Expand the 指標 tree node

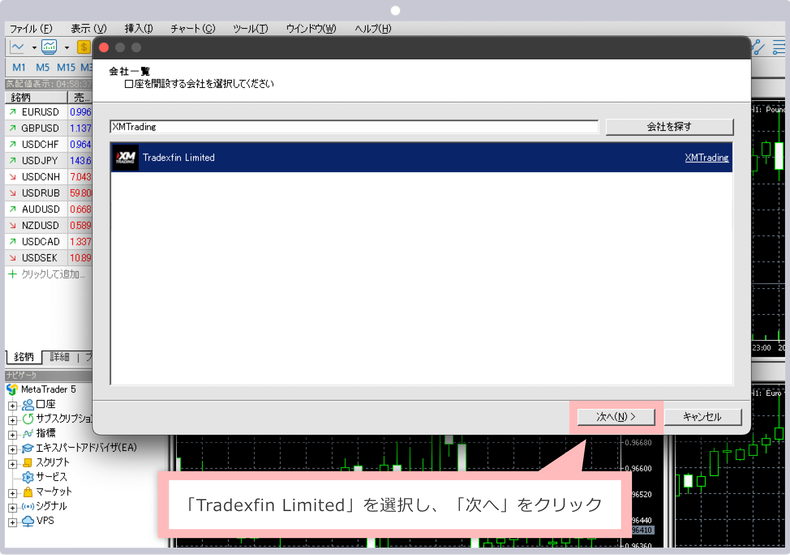point(13,435)
